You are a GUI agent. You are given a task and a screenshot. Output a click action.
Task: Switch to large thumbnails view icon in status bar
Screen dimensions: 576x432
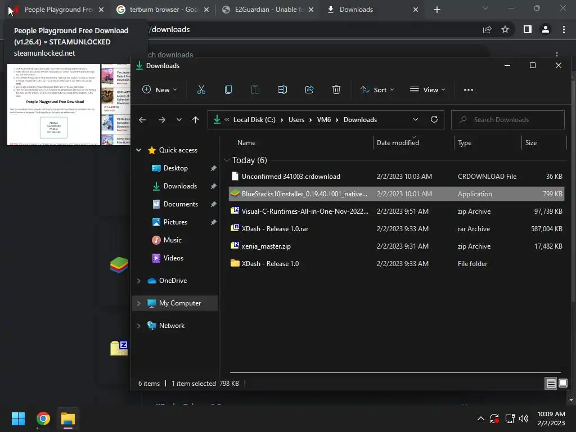tap(562, 384)
